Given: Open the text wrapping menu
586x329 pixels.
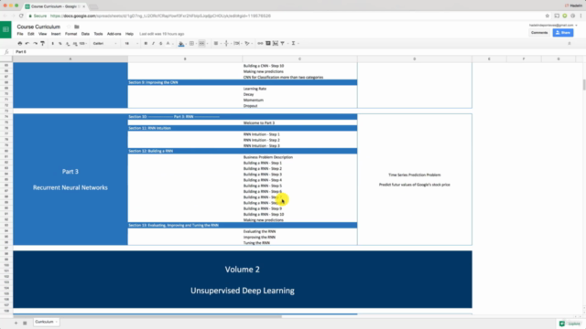Looking at the screenshot, I should point(236,43).
